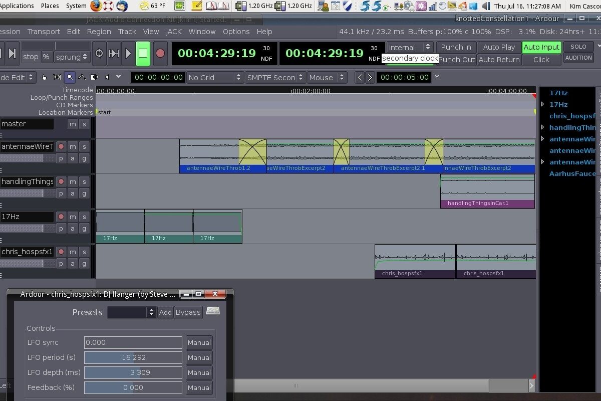
Task: Open the Presets dropdown in flanger window
Action: pos(131,312)
